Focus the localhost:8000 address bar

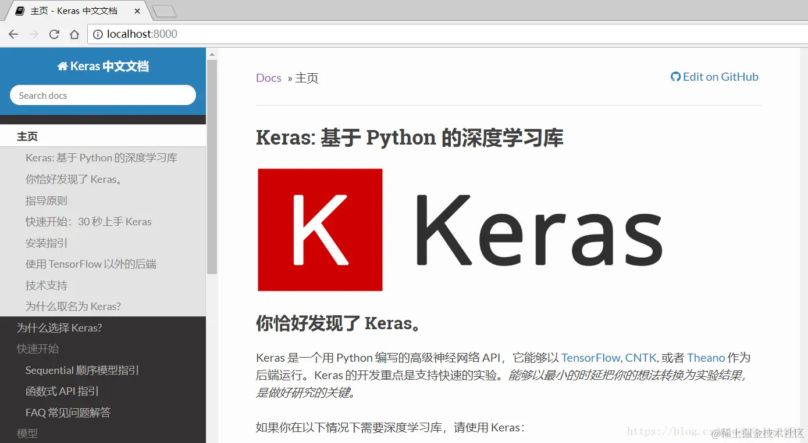click(448, 34)
